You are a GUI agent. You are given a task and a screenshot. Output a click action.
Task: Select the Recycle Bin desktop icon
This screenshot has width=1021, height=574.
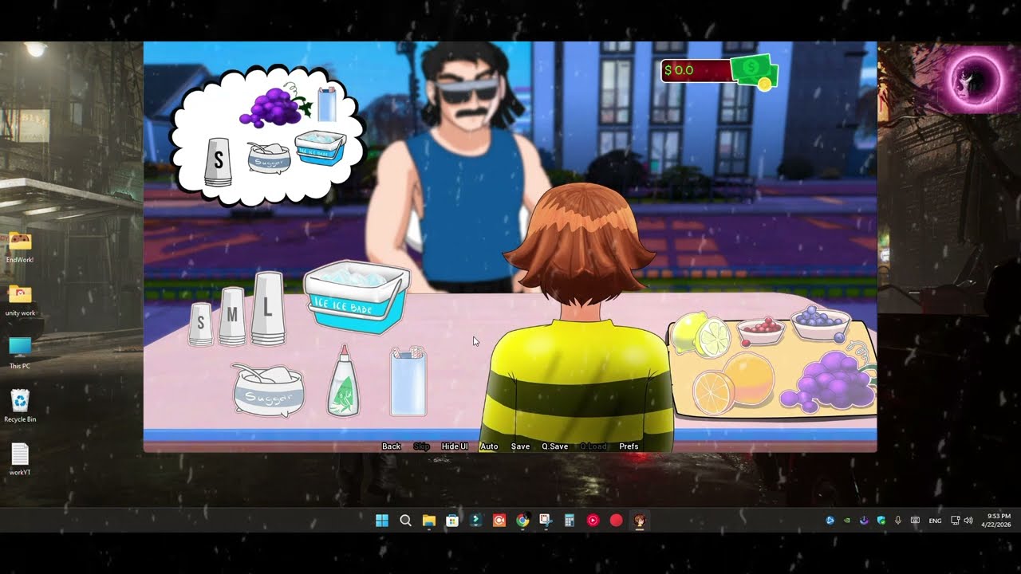coord(20,406)
